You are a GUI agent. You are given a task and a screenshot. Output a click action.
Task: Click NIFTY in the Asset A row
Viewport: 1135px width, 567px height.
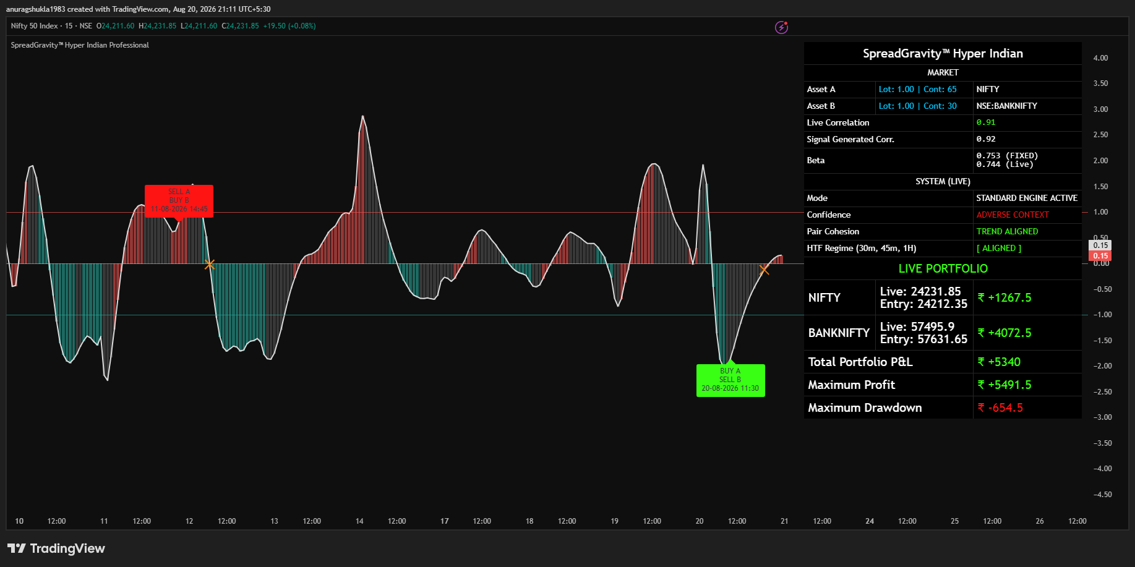(988, 90)
